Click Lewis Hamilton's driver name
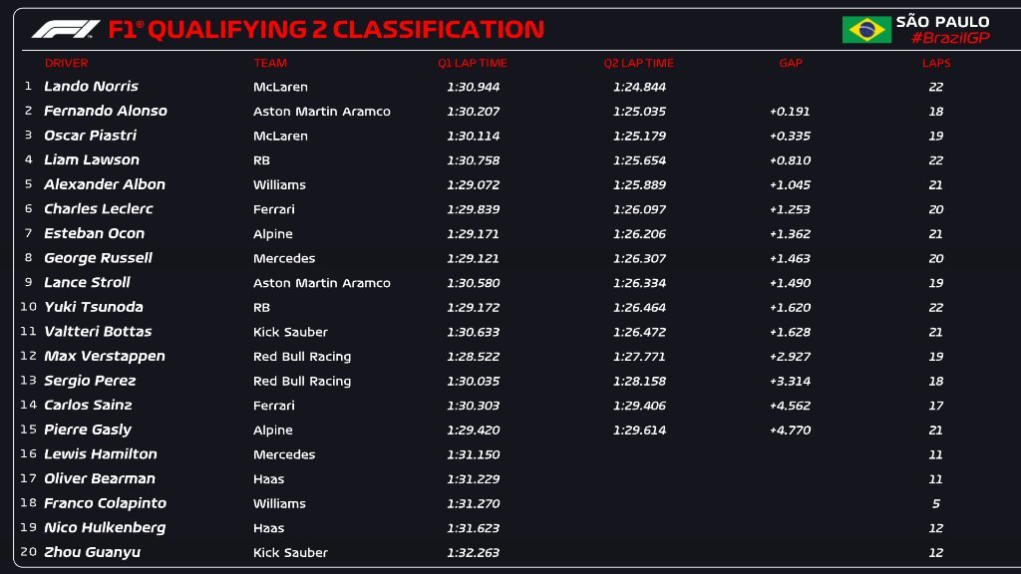 click(x=101, y=453)
